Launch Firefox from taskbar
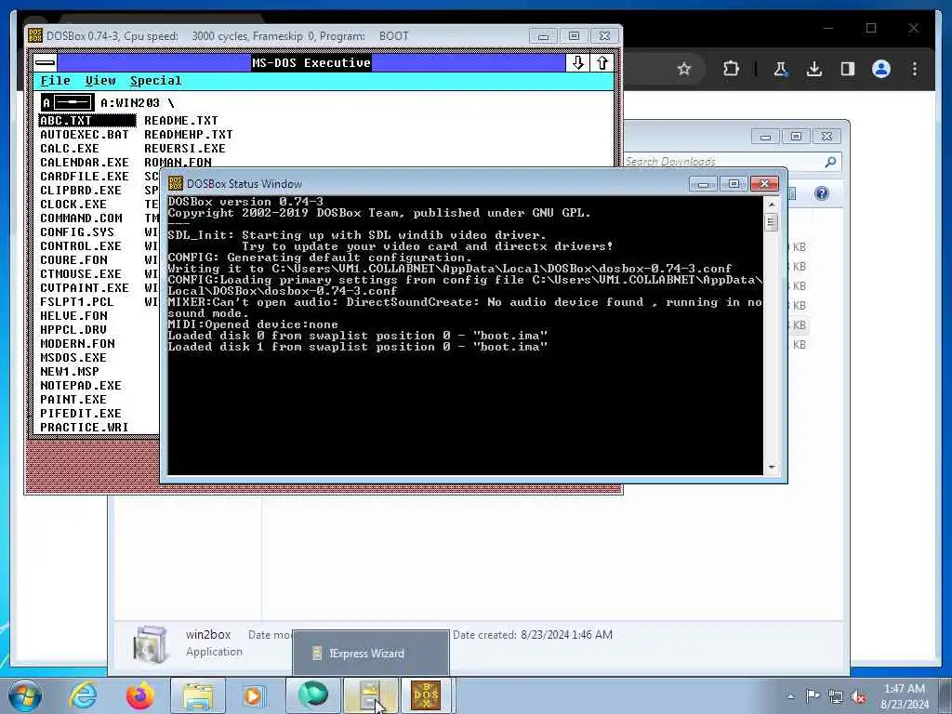The image size is (952, 714). pyautogui.click(x=140, y=695)
